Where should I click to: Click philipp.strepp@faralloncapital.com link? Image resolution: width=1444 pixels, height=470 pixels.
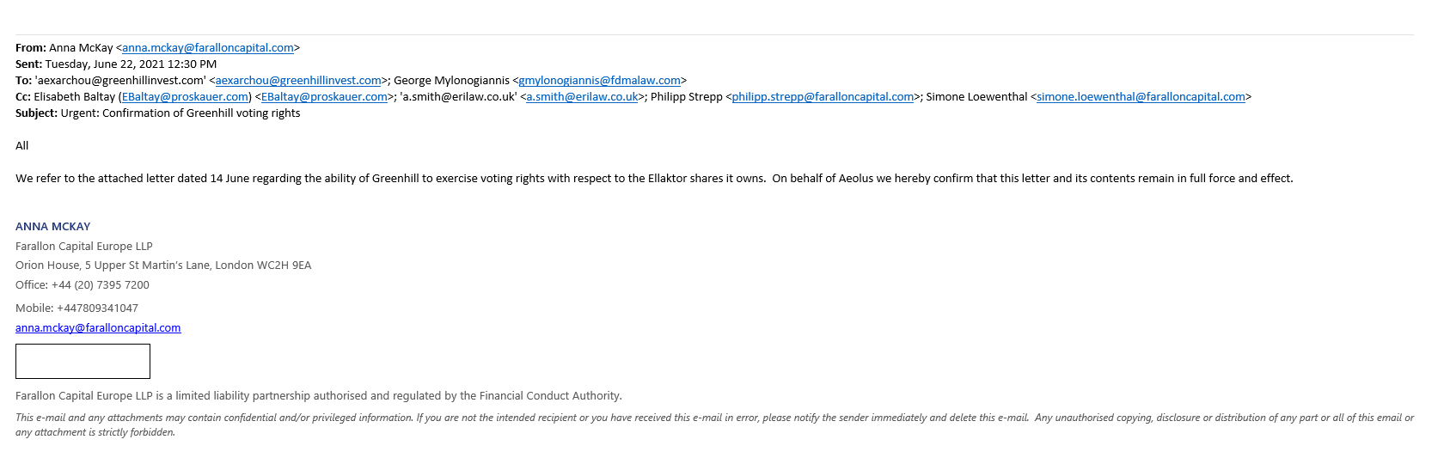pos(823,97)
